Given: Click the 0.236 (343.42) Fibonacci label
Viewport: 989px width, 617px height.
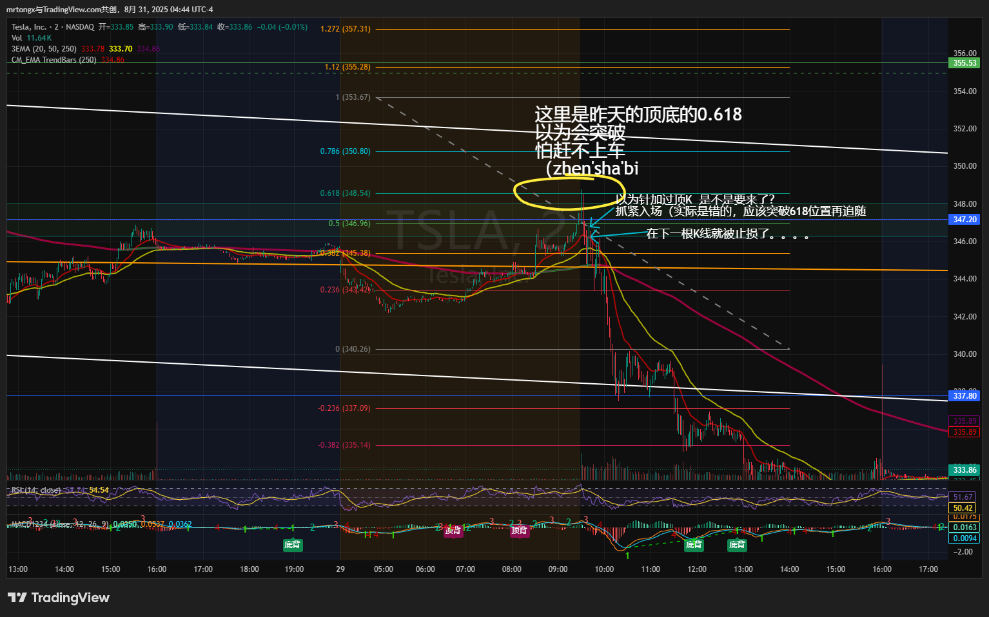Looking at the screenshot, I should [346, 290].
